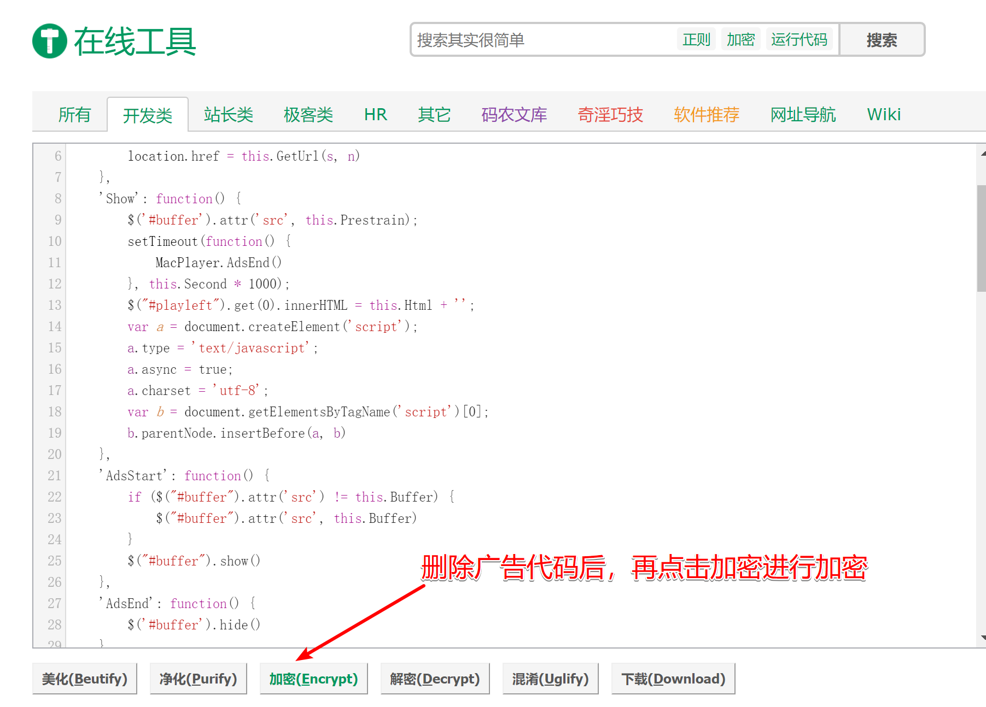Viewport: 986px width, 707px height.
Task: Open the 码农文库 category
Action: pos(514,114)
